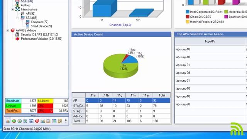Screen dimensions: 247x139
Task: Open the gold shield tools toolbar icon
Action: pyautogui.click(x=60, y=121)
